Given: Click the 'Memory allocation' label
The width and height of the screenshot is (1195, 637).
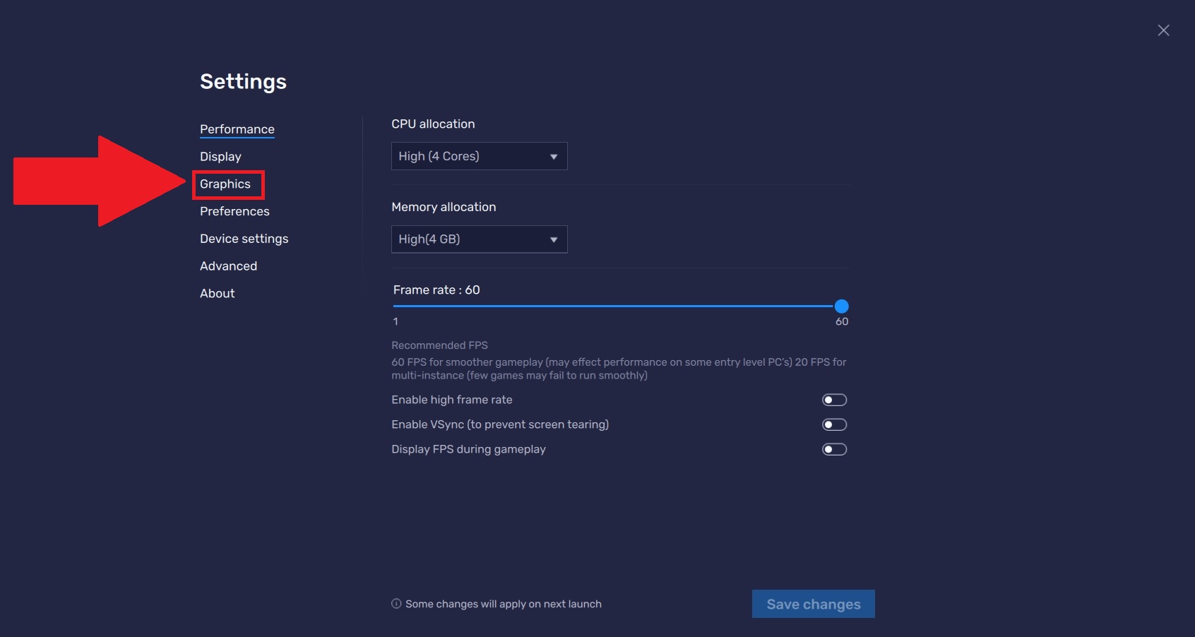Looking at the screenshot, I should 444,207.
